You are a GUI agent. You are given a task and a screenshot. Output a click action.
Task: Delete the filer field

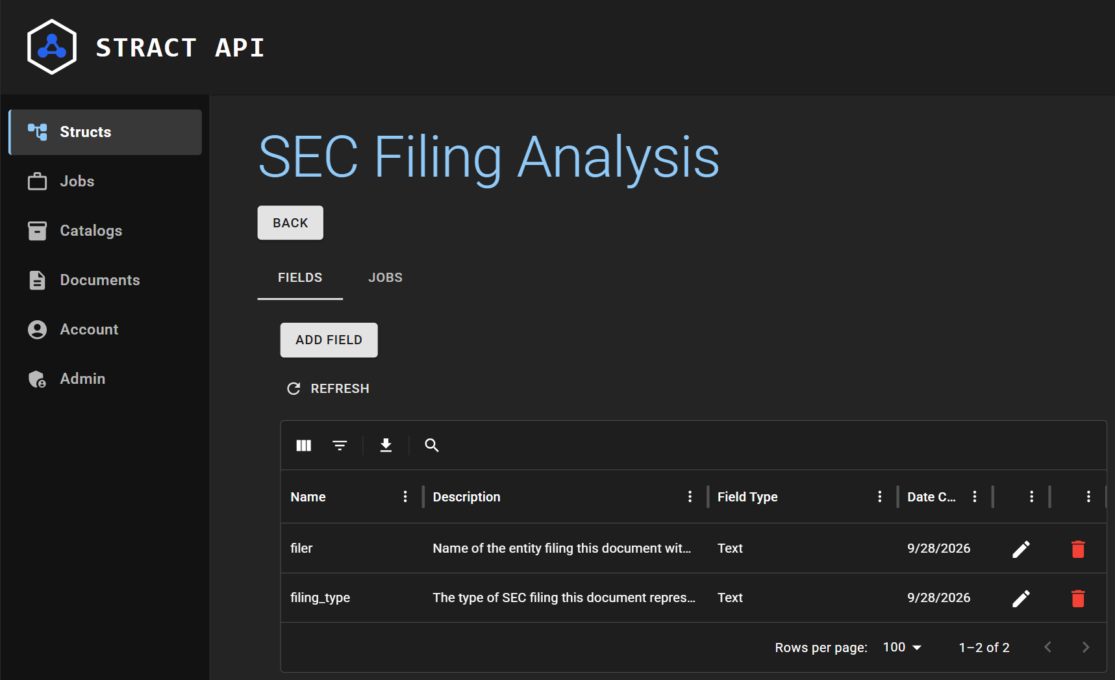(1078, 549)
